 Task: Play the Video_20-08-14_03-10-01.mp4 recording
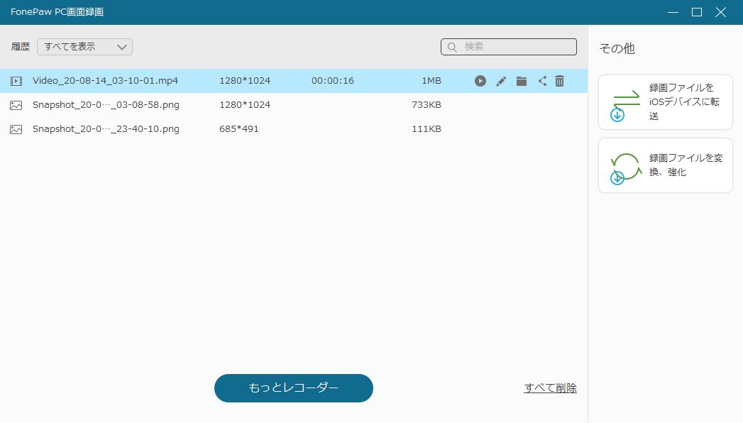[480, 81]
